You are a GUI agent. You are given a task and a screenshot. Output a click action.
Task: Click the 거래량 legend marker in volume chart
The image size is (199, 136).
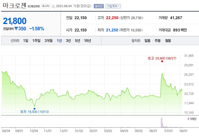[x=188, y=119]
